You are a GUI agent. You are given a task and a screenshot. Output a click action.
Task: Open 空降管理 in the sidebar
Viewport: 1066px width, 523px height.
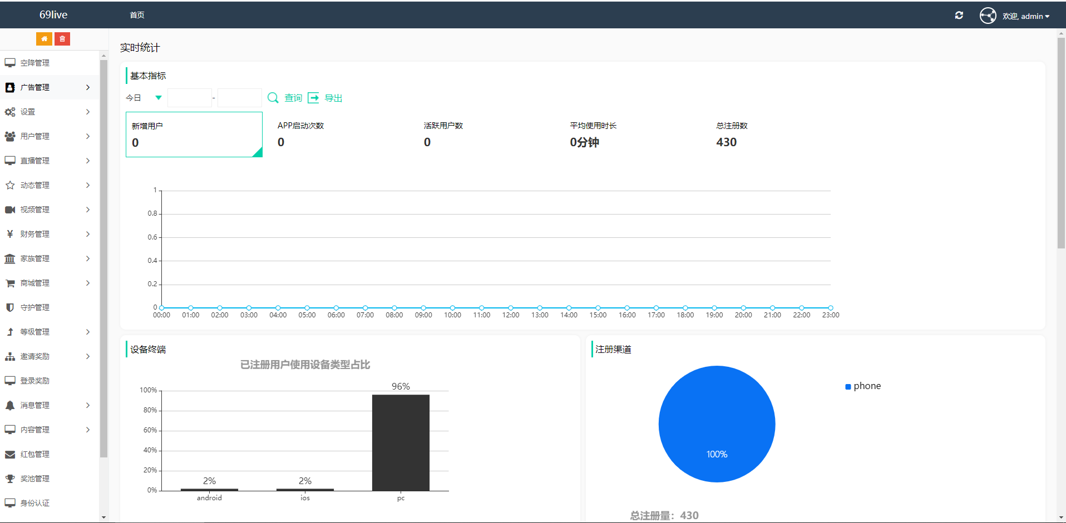[35, 63]
